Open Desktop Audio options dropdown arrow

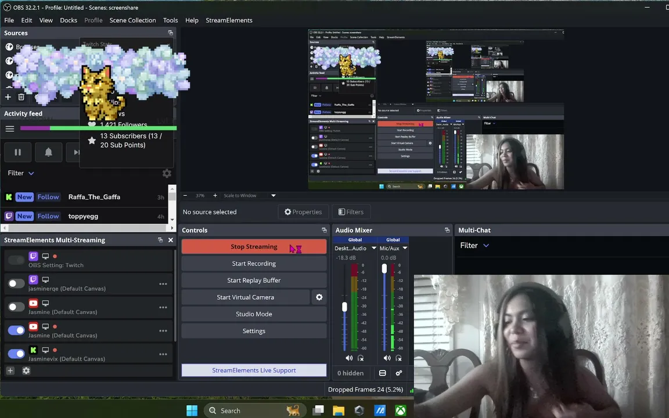click(x=374, y=248)
